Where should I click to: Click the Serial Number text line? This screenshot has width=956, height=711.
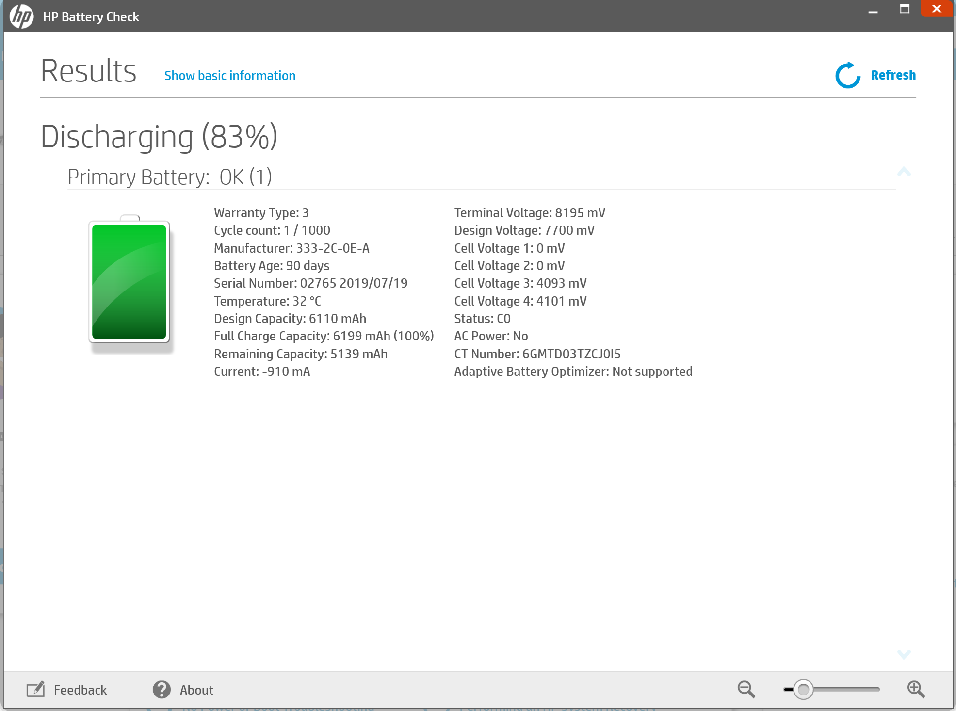click(310, 283)
